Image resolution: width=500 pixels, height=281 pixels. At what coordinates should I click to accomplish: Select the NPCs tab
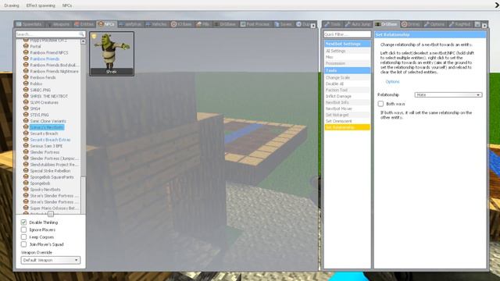coord(106,24)
